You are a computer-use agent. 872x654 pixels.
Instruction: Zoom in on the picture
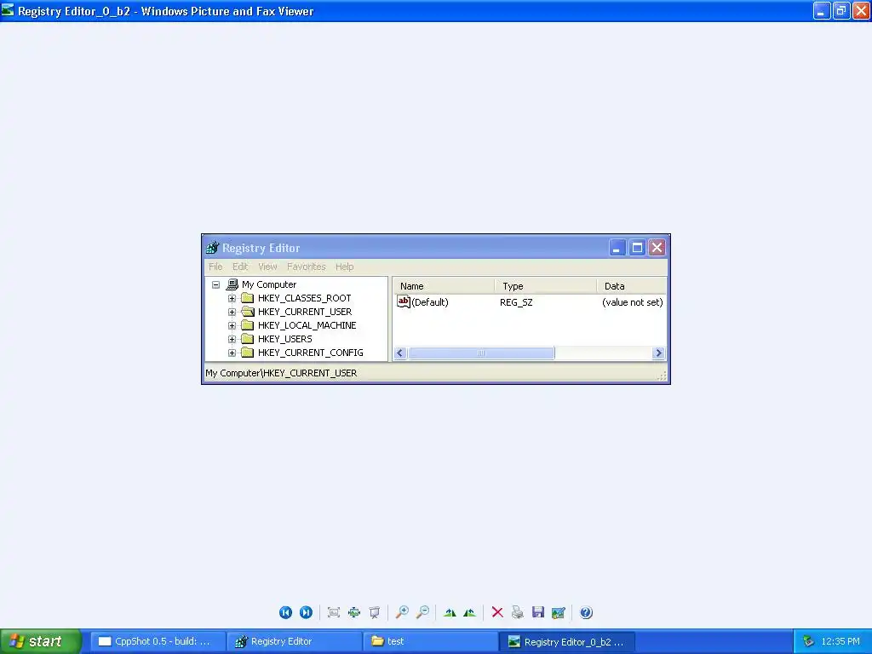pyautogui.click(x=402, y=612)
